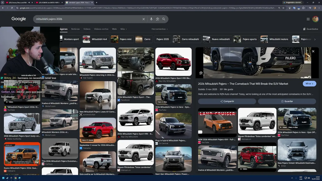Open Steam from the taskbar

coord(7,178)
